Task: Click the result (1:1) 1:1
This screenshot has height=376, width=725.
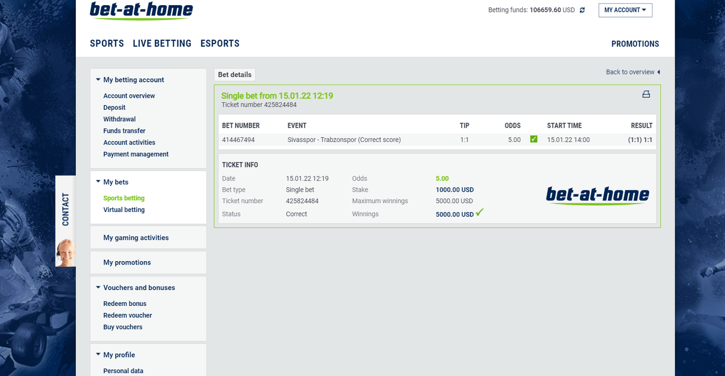Action: pyautogui.click(x=640, y=140)
